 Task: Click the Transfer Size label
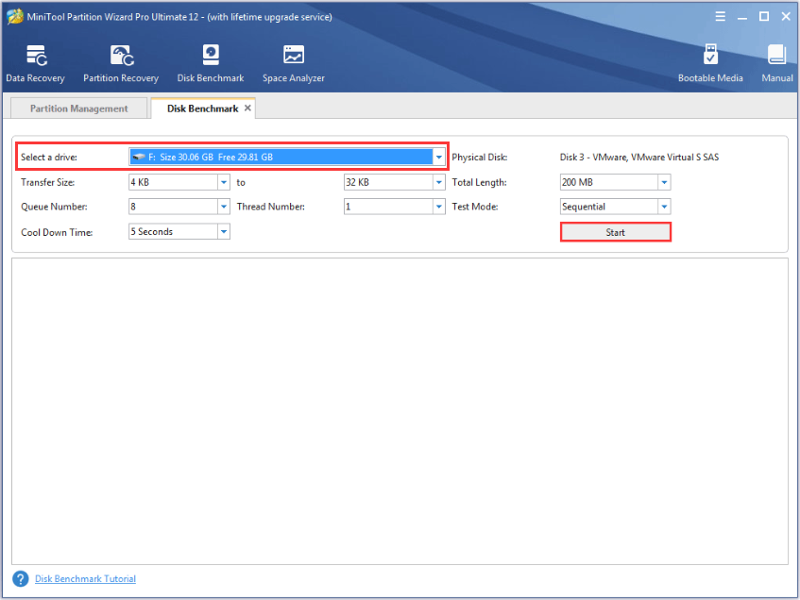pos(47,182)
